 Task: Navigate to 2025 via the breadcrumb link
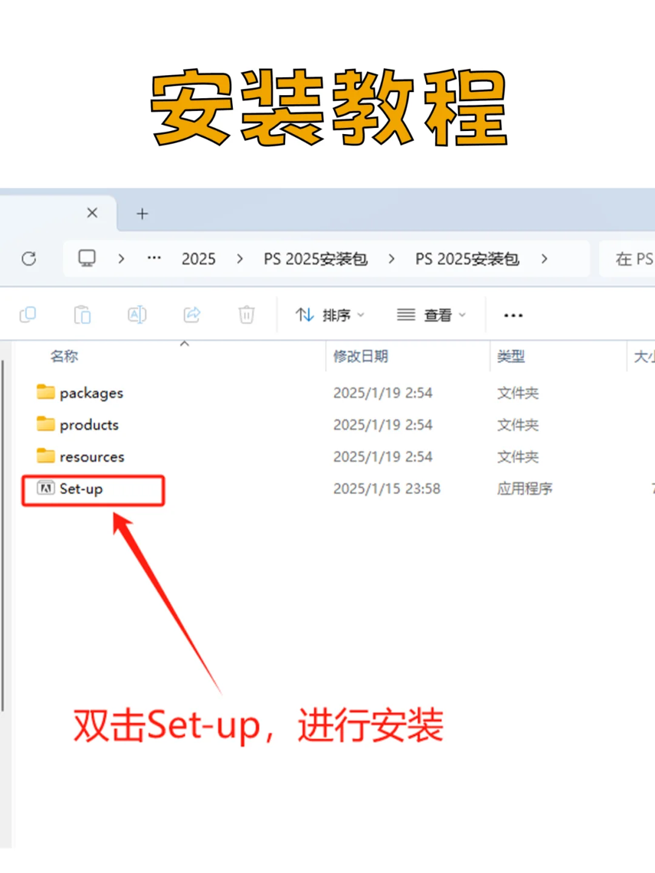(198, 258)
